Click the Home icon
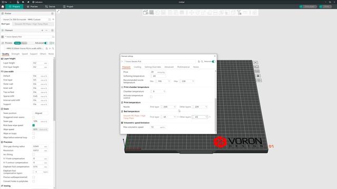 [3, 7]
